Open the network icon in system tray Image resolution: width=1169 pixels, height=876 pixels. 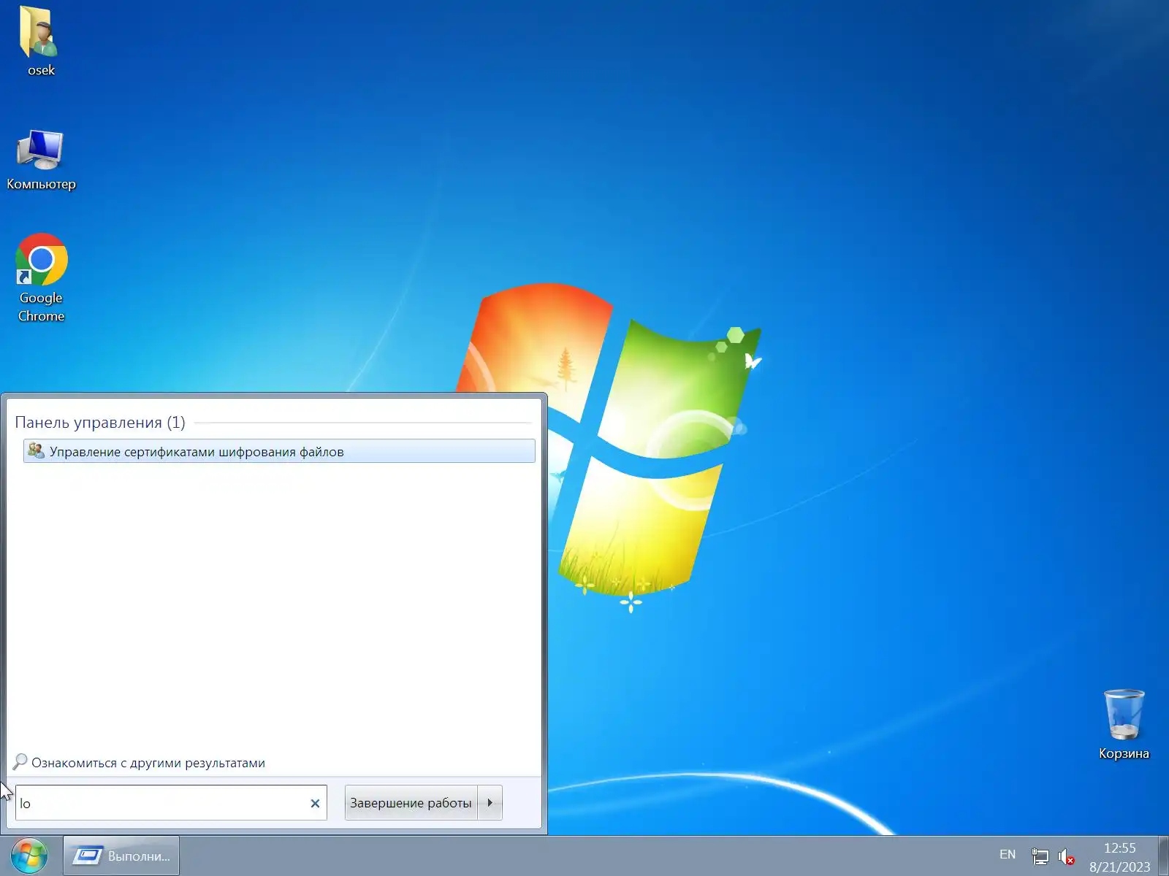pyautogui.click(x=1040, y=856)
